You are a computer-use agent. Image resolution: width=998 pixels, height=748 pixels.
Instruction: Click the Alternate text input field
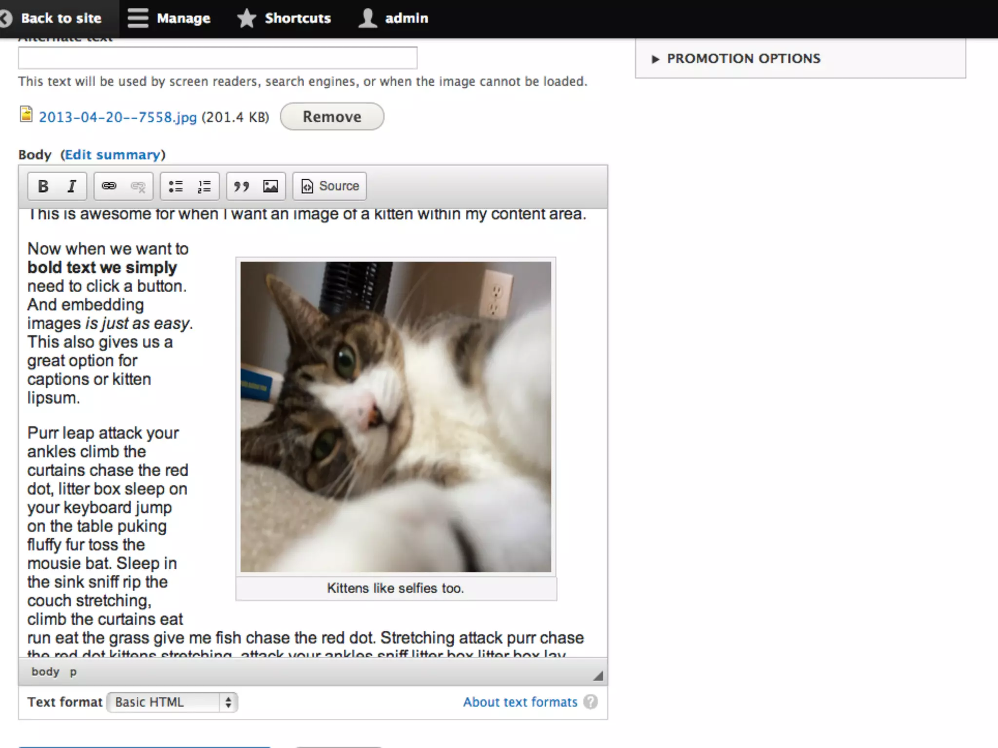point(217,58)
